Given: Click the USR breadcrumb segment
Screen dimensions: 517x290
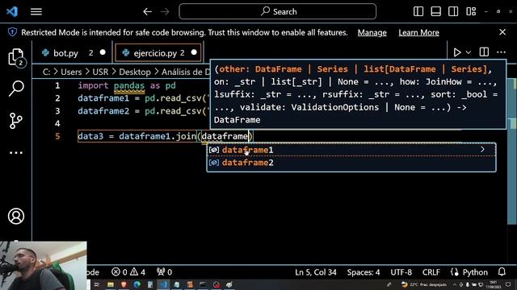Looking at the screenshot, I should pos(100,72).
